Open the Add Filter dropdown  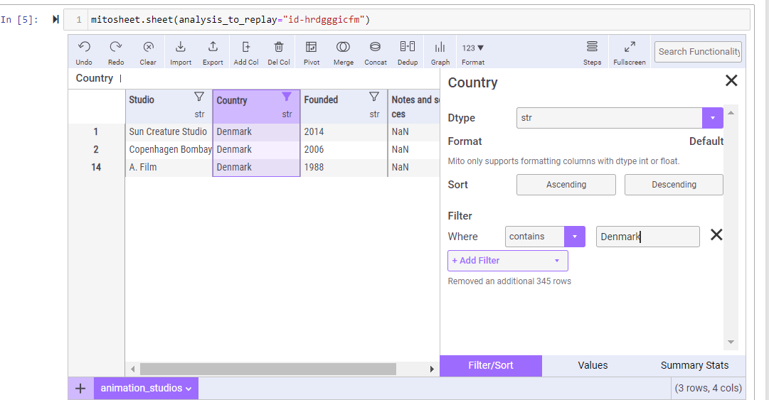click(x=507, y=261)
